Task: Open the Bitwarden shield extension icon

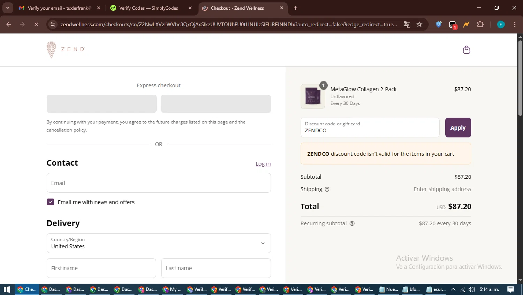Action: [439, 24]
